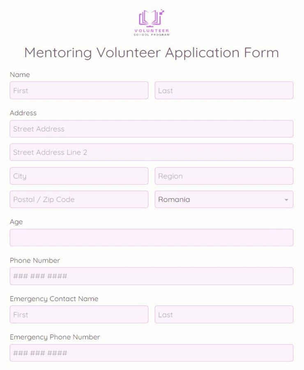Select the Street Address field
Screen dimensions: 304x370
click(x=151, y=129)
